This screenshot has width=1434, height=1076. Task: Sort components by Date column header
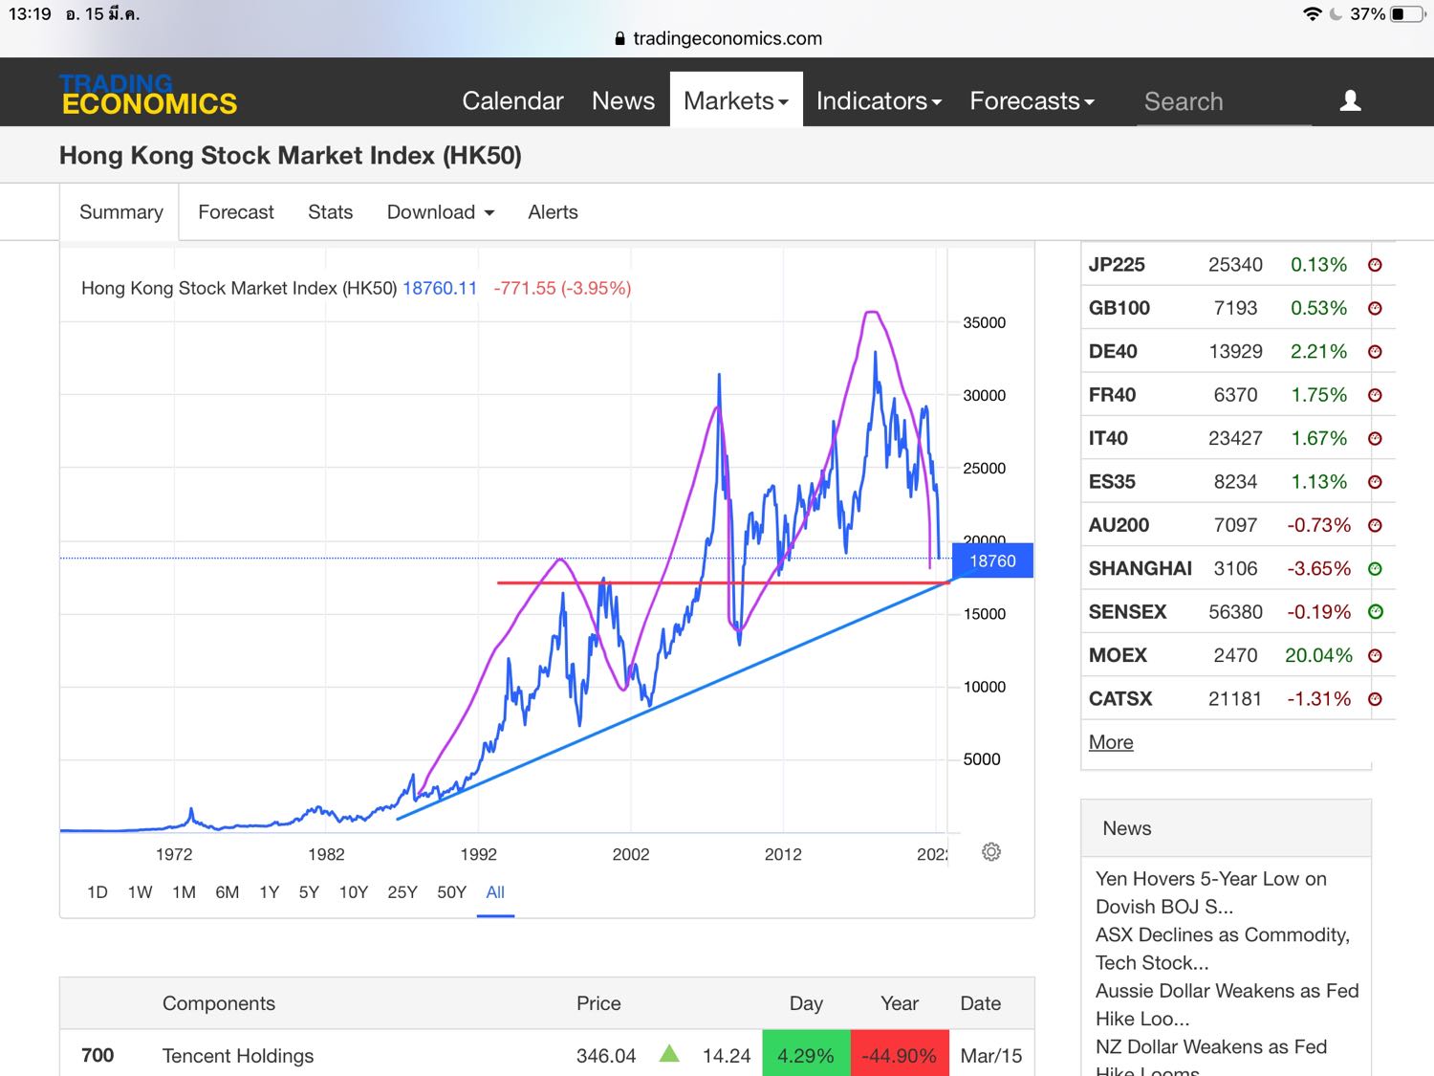coord(981,1003)
